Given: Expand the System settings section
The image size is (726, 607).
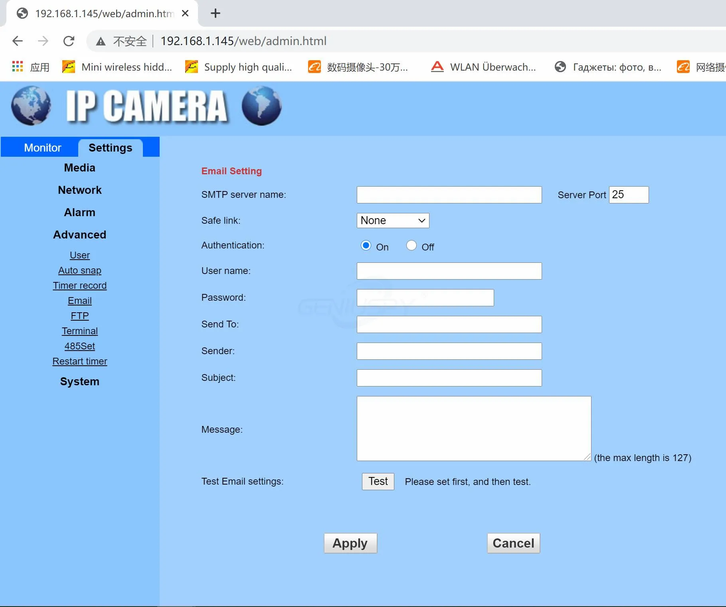Looking at the screenshot, I should (x=80, y=382).
